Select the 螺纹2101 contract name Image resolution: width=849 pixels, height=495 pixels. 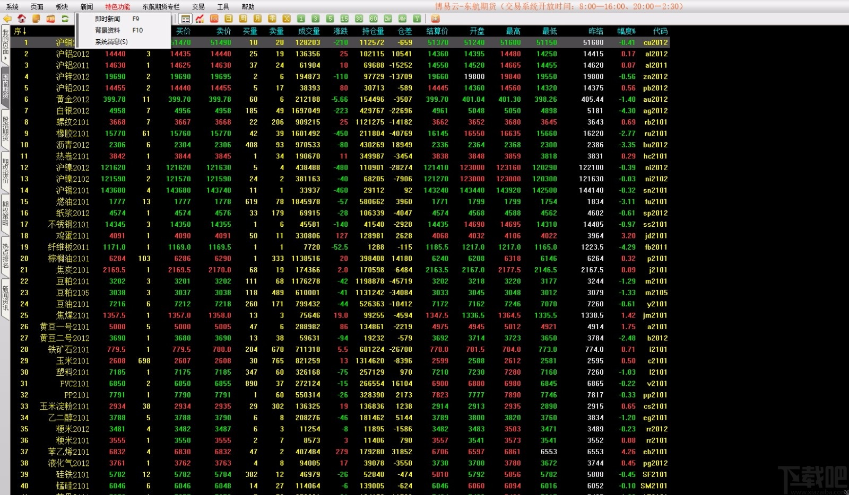click(x=73, y=122)
